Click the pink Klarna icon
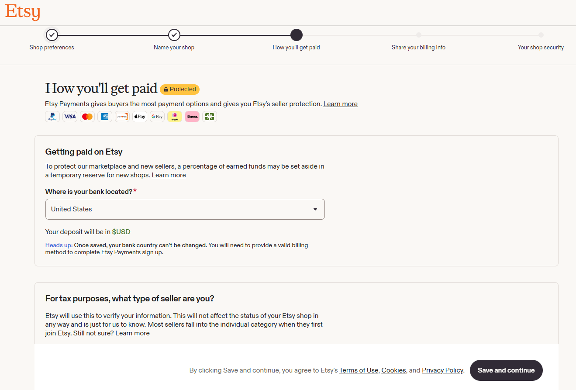The image size is (576, 390). (192, 117)
